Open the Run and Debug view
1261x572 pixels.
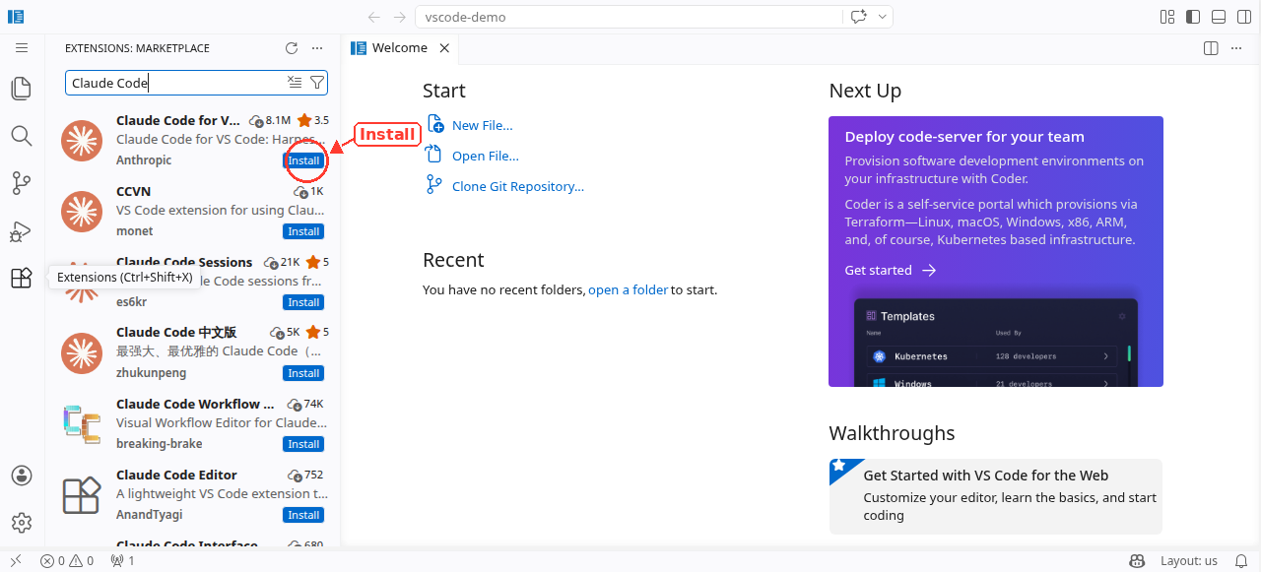pyautogui.click(x=22, y=231)
